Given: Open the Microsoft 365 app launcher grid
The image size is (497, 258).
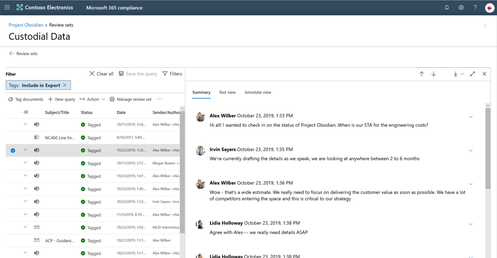Looking at the screenshot, I should 7,7.
